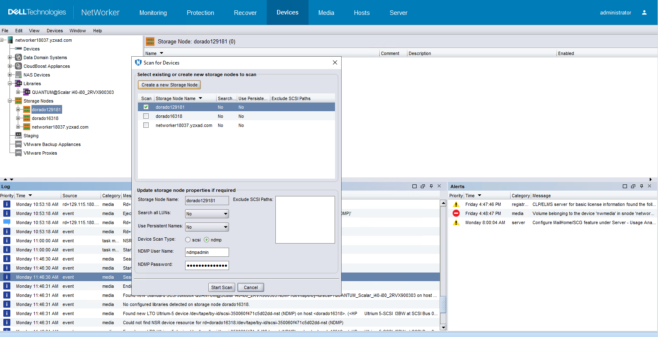Click the Log scrollbar down arrow

point(443,327)
